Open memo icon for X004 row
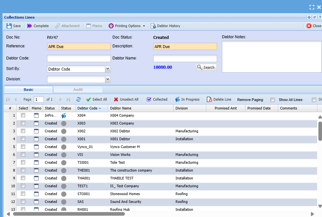 36,115
